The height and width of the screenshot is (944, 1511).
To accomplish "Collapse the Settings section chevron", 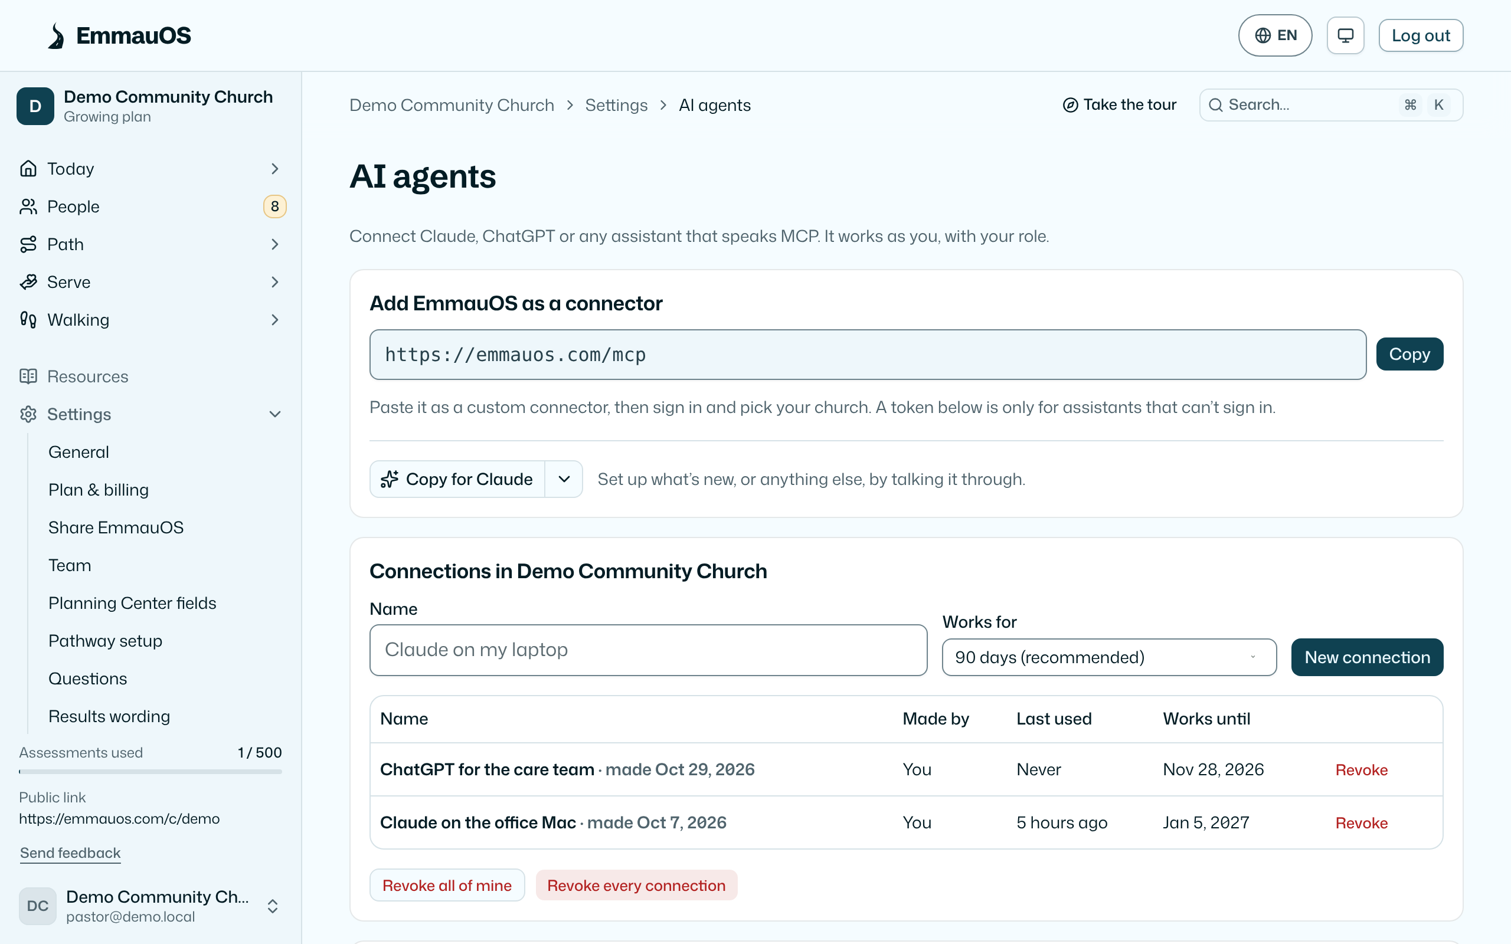I will pyautogui.click(x=274, y=414).
